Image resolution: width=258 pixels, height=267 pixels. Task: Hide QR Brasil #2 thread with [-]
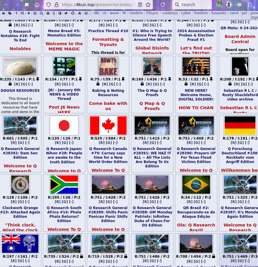203,202
